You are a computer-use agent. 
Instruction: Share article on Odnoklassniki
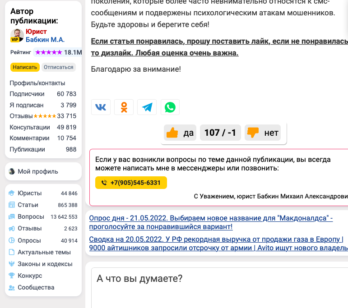pyautogui.click(x=124, y=107)
